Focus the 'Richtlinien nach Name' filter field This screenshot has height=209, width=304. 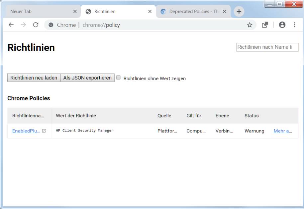pos(267,47)
